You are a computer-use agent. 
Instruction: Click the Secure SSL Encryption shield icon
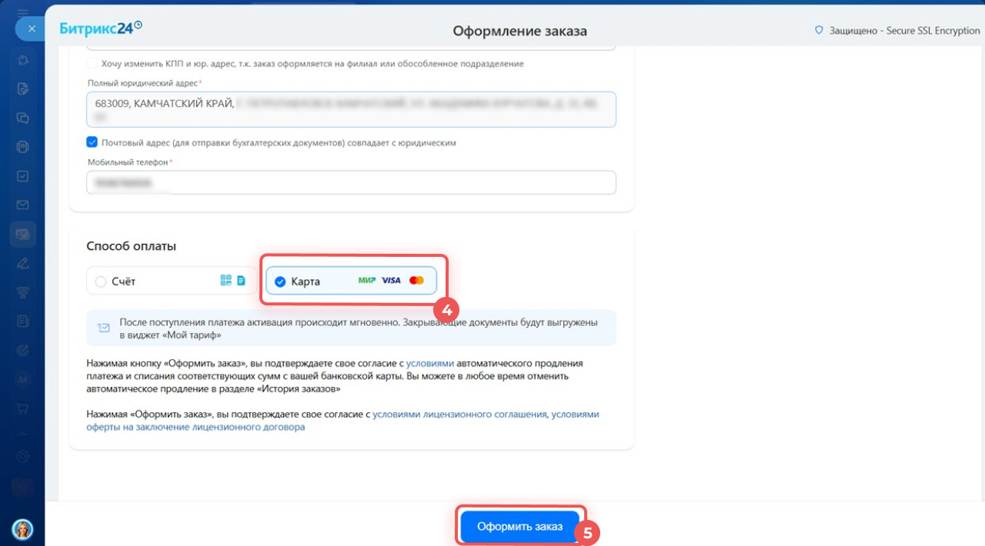(x=819, y=31)
